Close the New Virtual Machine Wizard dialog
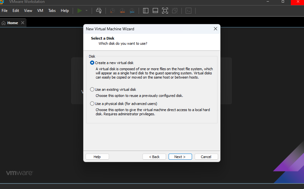 pos(216,29)
